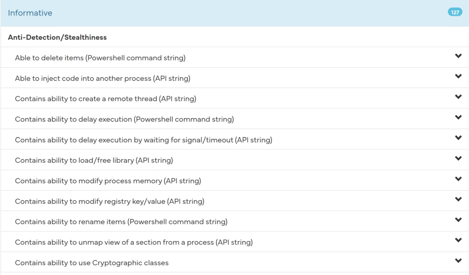Open 'Contains ability to modify registry key/value'

tap(109, 201)
